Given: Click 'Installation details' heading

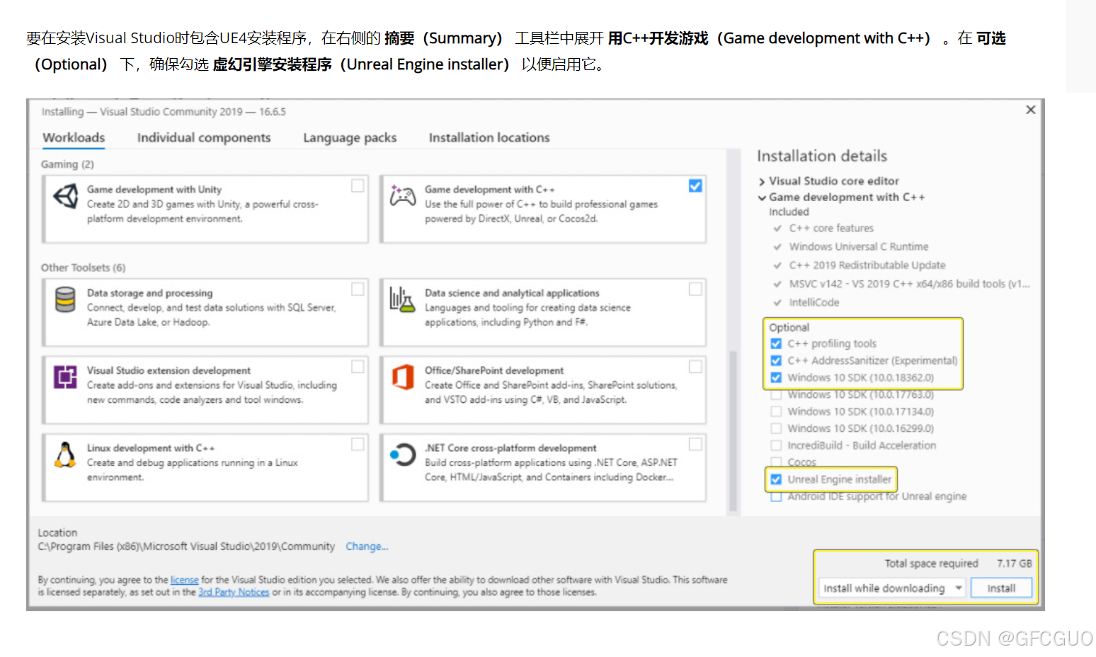Looking at the screenshot, I should point(822,156).
